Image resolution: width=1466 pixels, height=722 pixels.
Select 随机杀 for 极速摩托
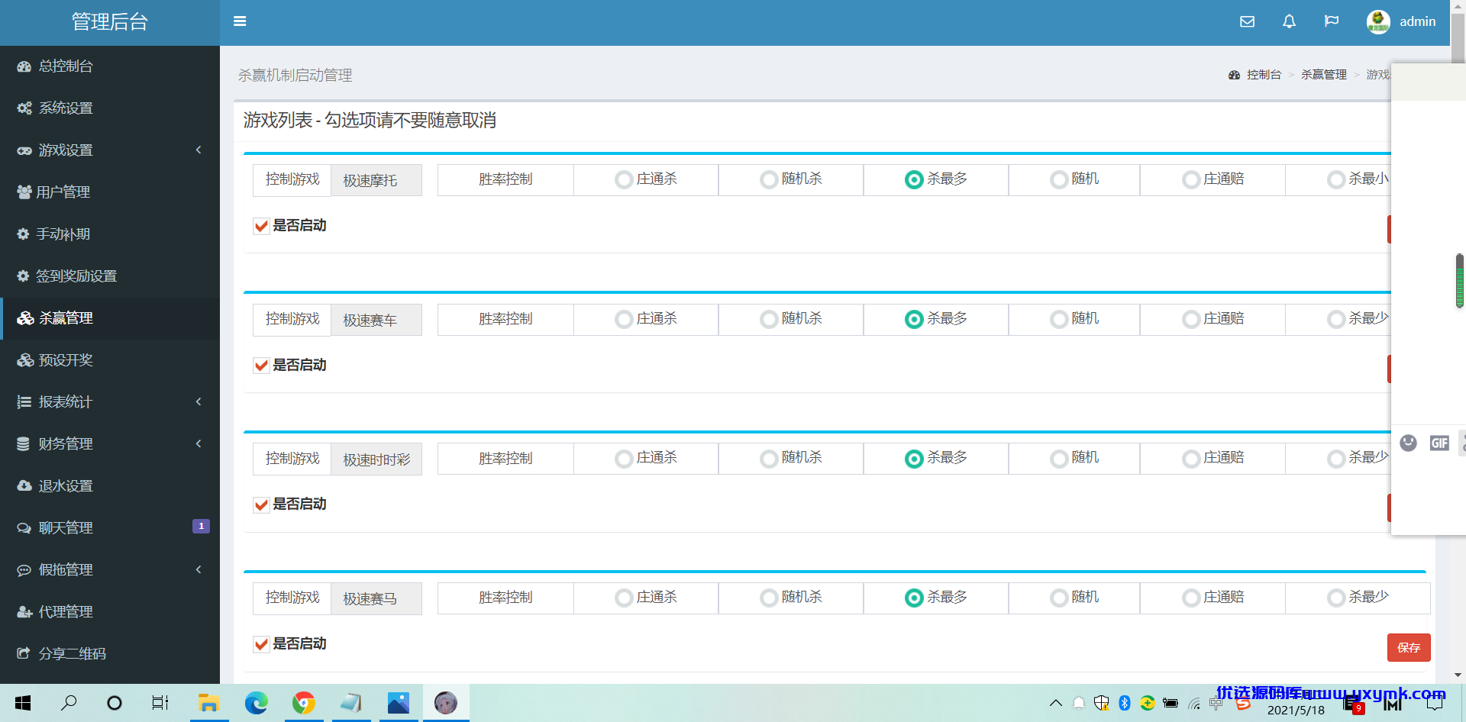pyautogui.click(x=769, y=180)
